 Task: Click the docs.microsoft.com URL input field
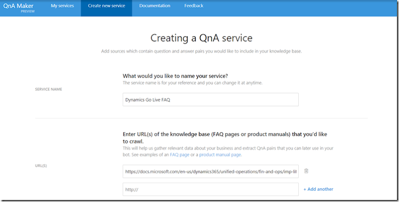pyautogui.click(x=210, y=171)
